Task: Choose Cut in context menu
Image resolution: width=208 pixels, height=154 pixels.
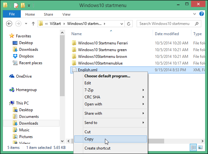Action: (x=110, y=132)
